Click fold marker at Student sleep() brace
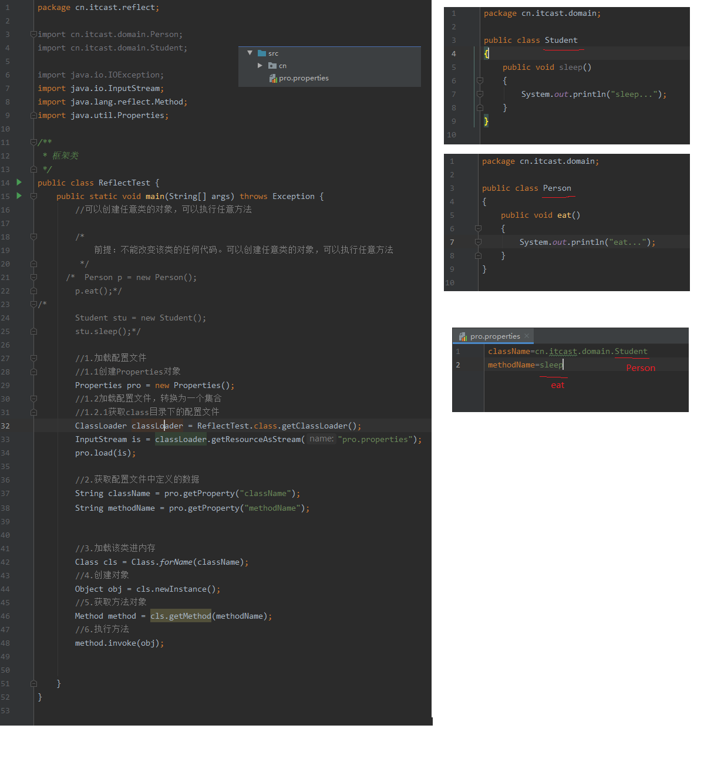 click(x=480, y=80)
